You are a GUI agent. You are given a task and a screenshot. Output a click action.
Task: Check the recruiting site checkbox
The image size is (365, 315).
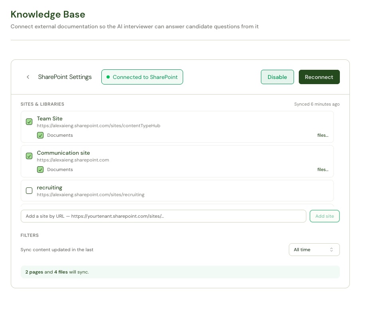29,191
